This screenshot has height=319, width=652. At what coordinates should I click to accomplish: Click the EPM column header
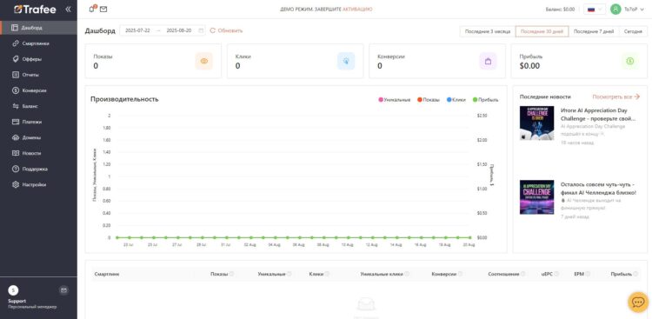(x=580, y=274)
